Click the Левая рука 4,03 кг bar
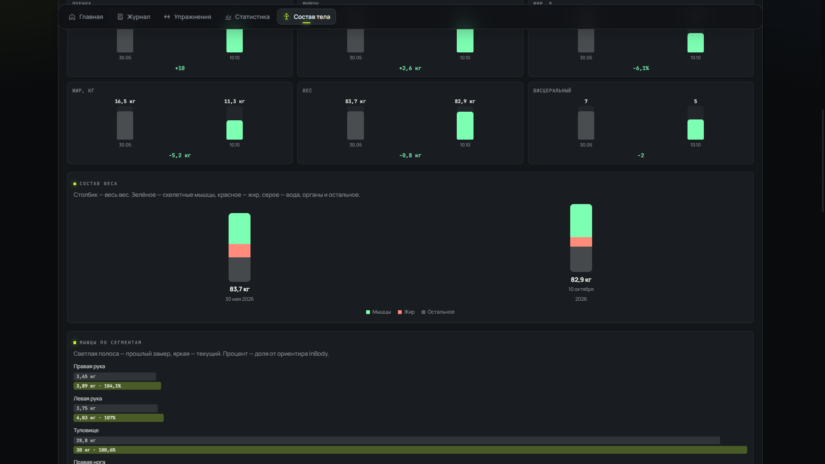 [119, 418]
